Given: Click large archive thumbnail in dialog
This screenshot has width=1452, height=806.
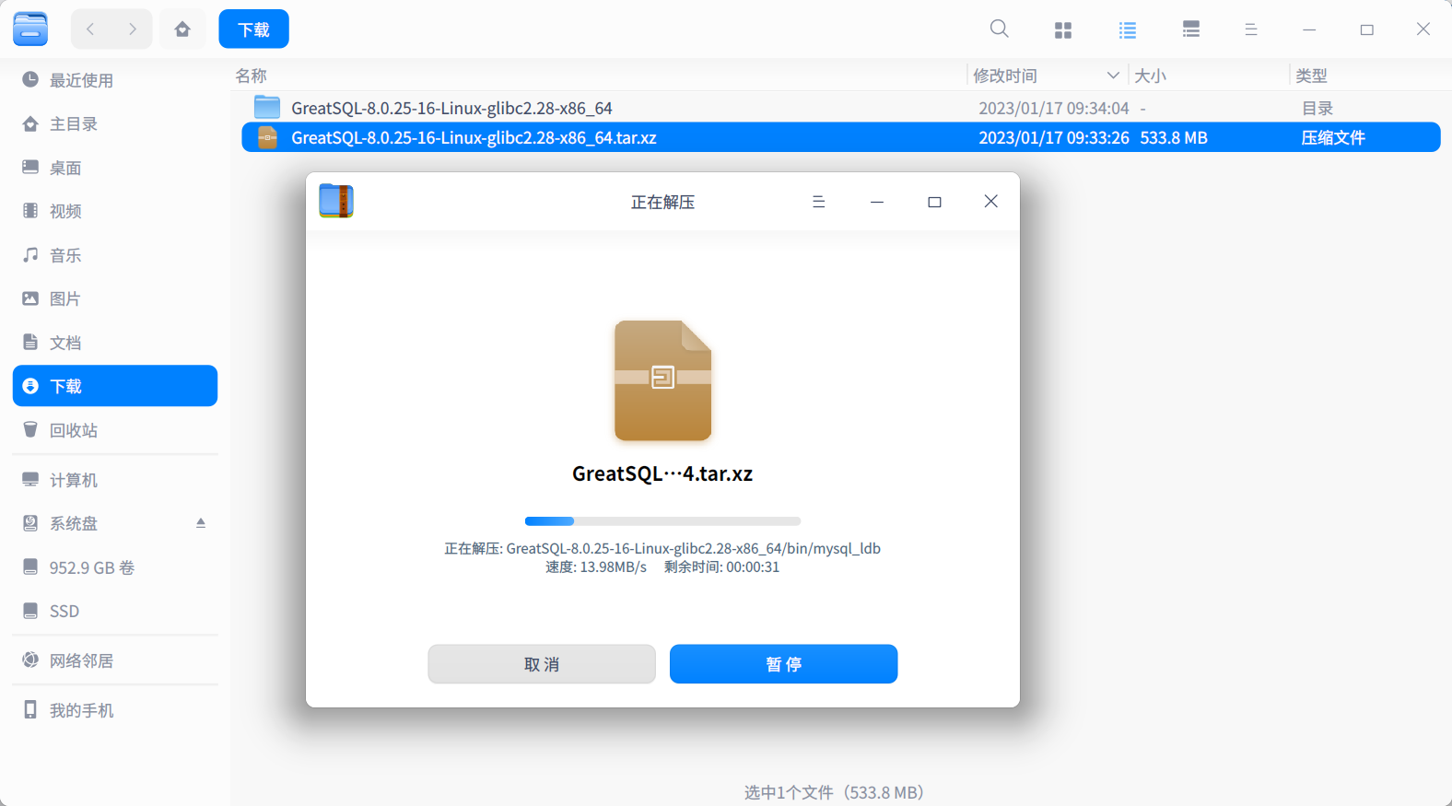Looking at the screenshot, I should pos(663,380).
